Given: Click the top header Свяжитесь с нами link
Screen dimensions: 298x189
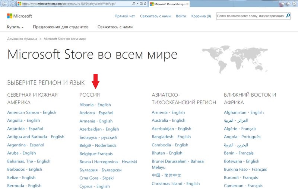Looking at the screenshot, I should point(155,16).
